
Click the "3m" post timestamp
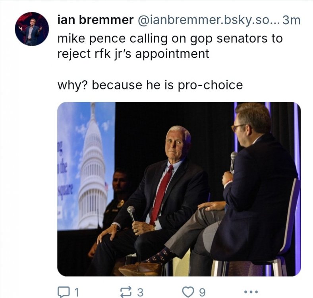(x=291, y=20)
